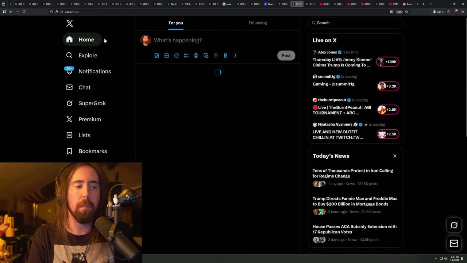Add media image to the post
Image resolution: width=467 pixels, height=263 pixels.
tap(157, 56)
